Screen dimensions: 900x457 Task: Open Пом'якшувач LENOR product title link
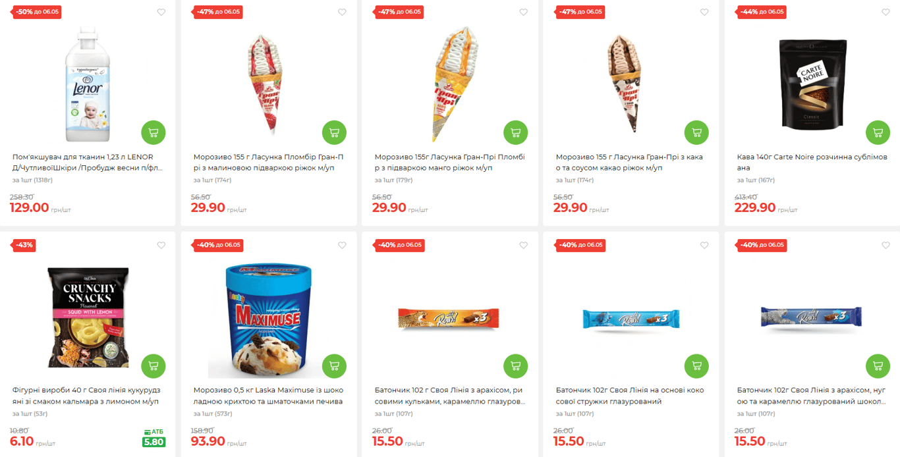[x=87, y=163]
